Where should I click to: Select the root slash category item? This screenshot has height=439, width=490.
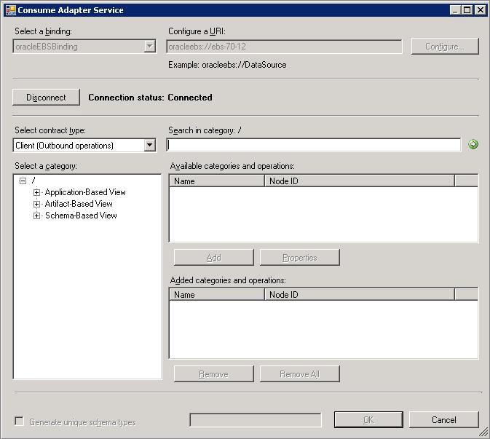click(33, 181)
